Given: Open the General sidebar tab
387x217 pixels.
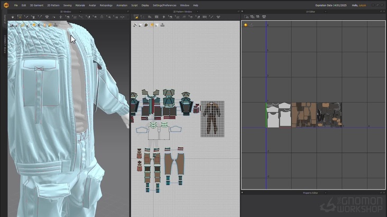Looking at the screenshot, I should [4, 19].
